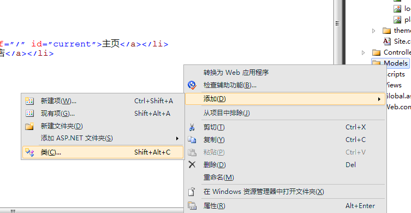Screen dimensions: 411x213
Task: Select the Views folder in tree
Action: tap(394, 85)
